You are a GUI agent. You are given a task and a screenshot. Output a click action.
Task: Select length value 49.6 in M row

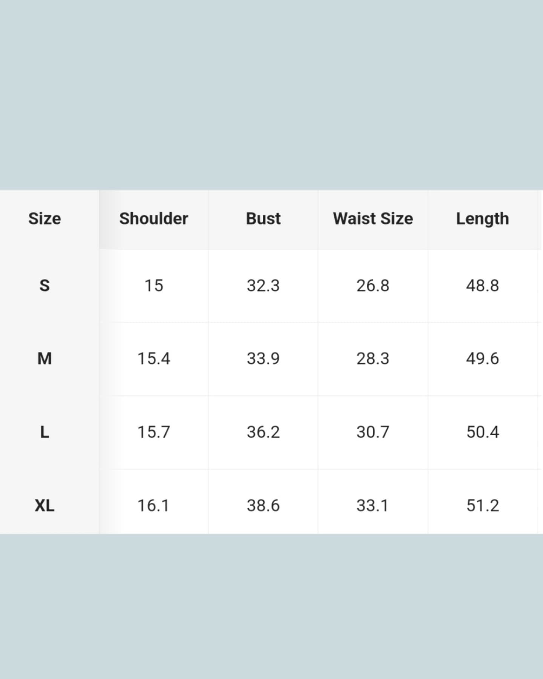482,358
